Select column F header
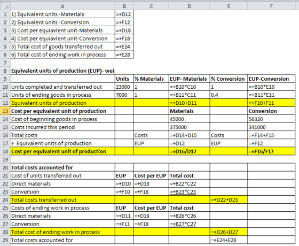 271,6
